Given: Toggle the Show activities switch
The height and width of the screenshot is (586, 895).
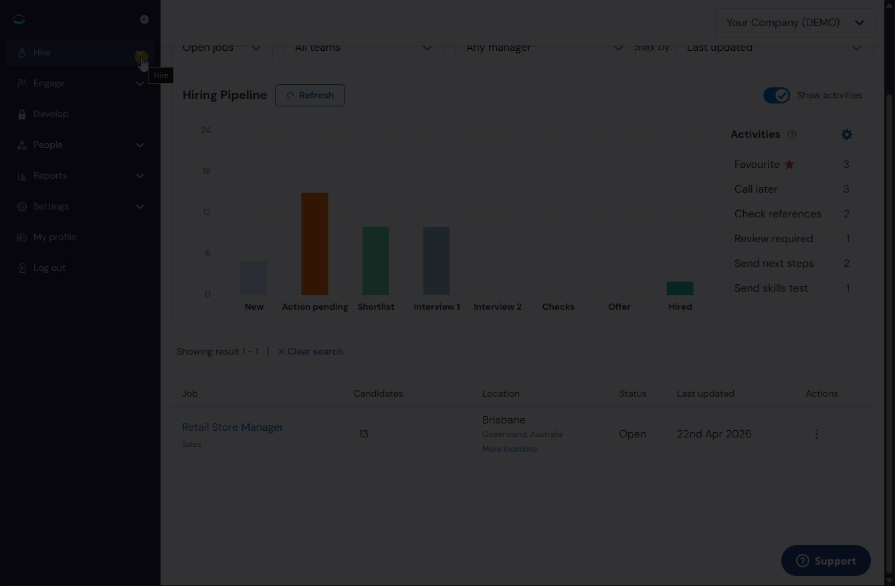Looking at the screenshot, I should (x=777, y=96).
